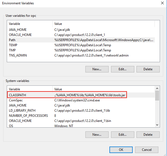Select the ComSpec system variable
Screen dimensions: 167x156
(15, 100)
